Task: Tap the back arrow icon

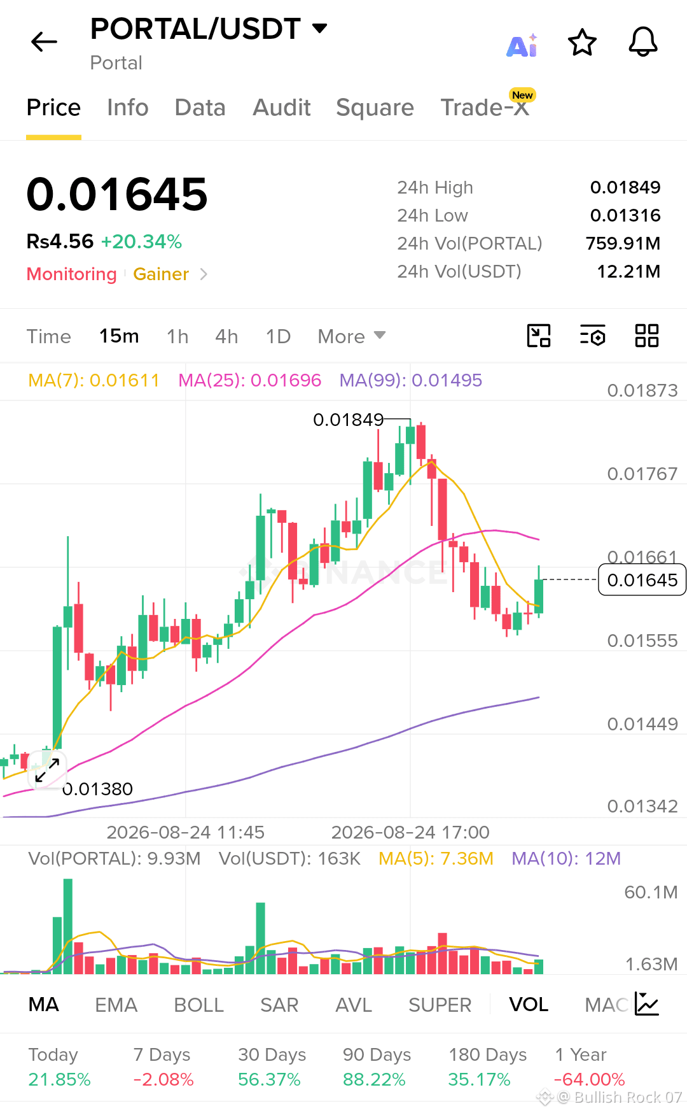Action: click(44, 42)
